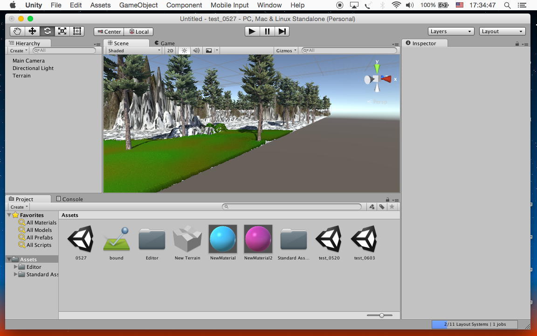Select the Rotate tool
537x336 pixels.
click(47, 31)
